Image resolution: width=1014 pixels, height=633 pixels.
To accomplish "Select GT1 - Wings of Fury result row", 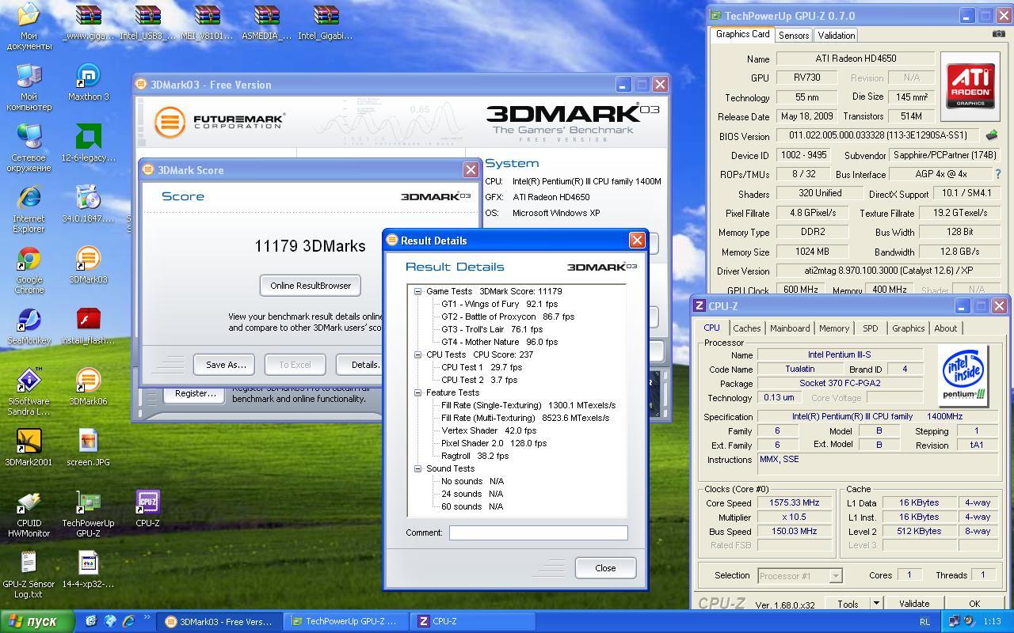I will tap(499, 304).
